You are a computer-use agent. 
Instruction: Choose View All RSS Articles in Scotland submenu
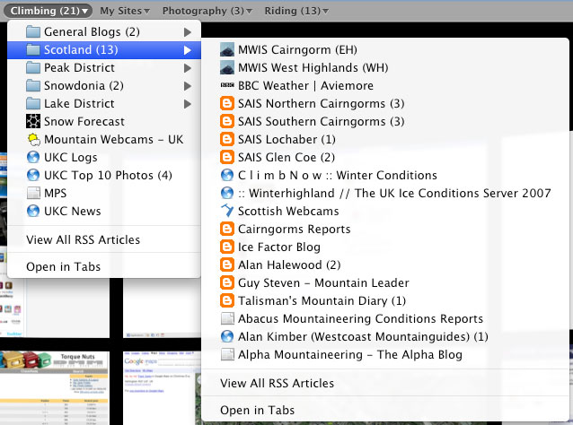coord(385,383)
